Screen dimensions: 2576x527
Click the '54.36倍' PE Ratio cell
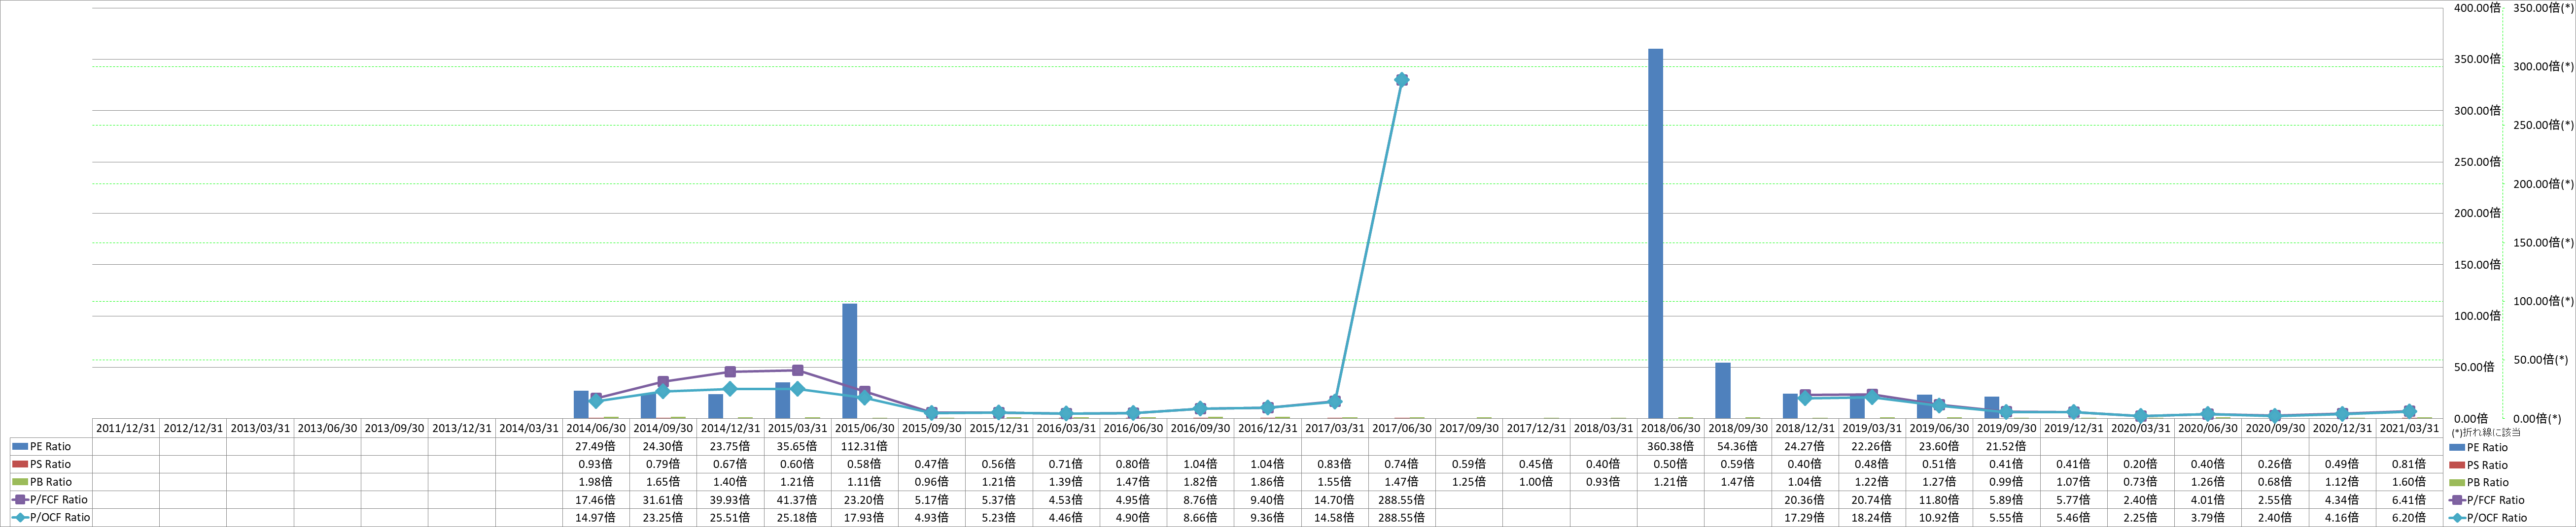click(1738, 446)
